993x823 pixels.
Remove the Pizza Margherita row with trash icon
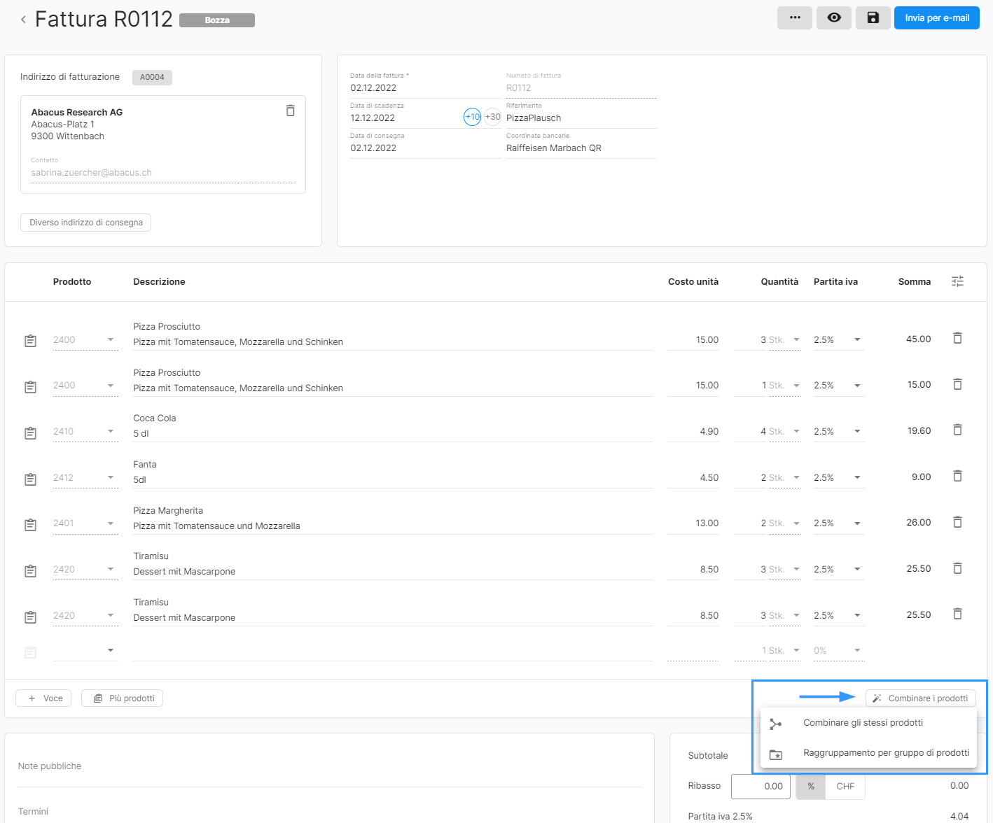957,522
